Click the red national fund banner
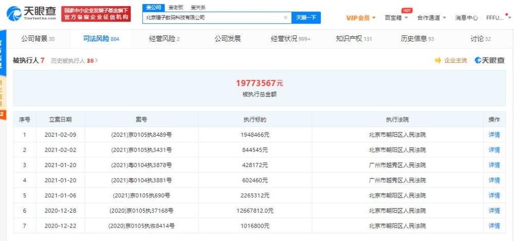The image size is (514, 241). (x=96, y=14)
